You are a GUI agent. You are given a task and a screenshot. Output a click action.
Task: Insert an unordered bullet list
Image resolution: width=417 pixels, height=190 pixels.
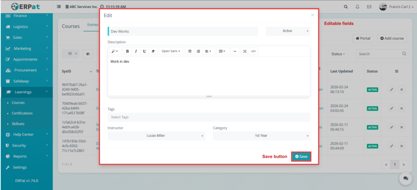coord(190,51)
